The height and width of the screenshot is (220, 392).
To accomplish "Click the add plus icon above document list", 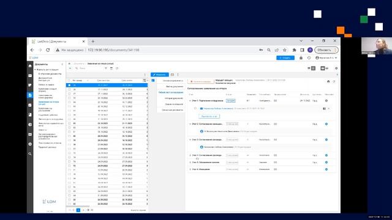I will (x=70, y=68).
